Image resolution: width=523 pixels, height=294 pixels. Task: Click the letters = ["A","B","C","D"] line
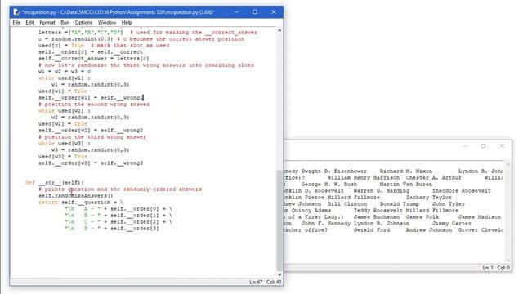(81, 33)
